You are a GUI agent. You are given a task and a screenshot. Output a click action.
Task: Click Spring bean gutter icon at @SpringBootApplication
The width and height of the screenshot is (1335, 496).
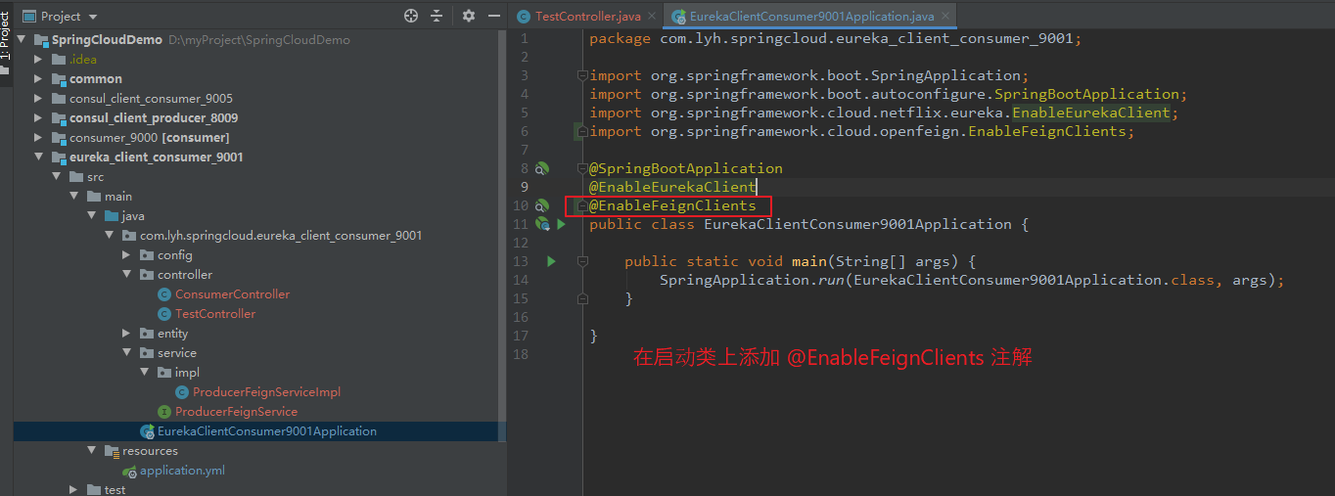tap(541, 169)
